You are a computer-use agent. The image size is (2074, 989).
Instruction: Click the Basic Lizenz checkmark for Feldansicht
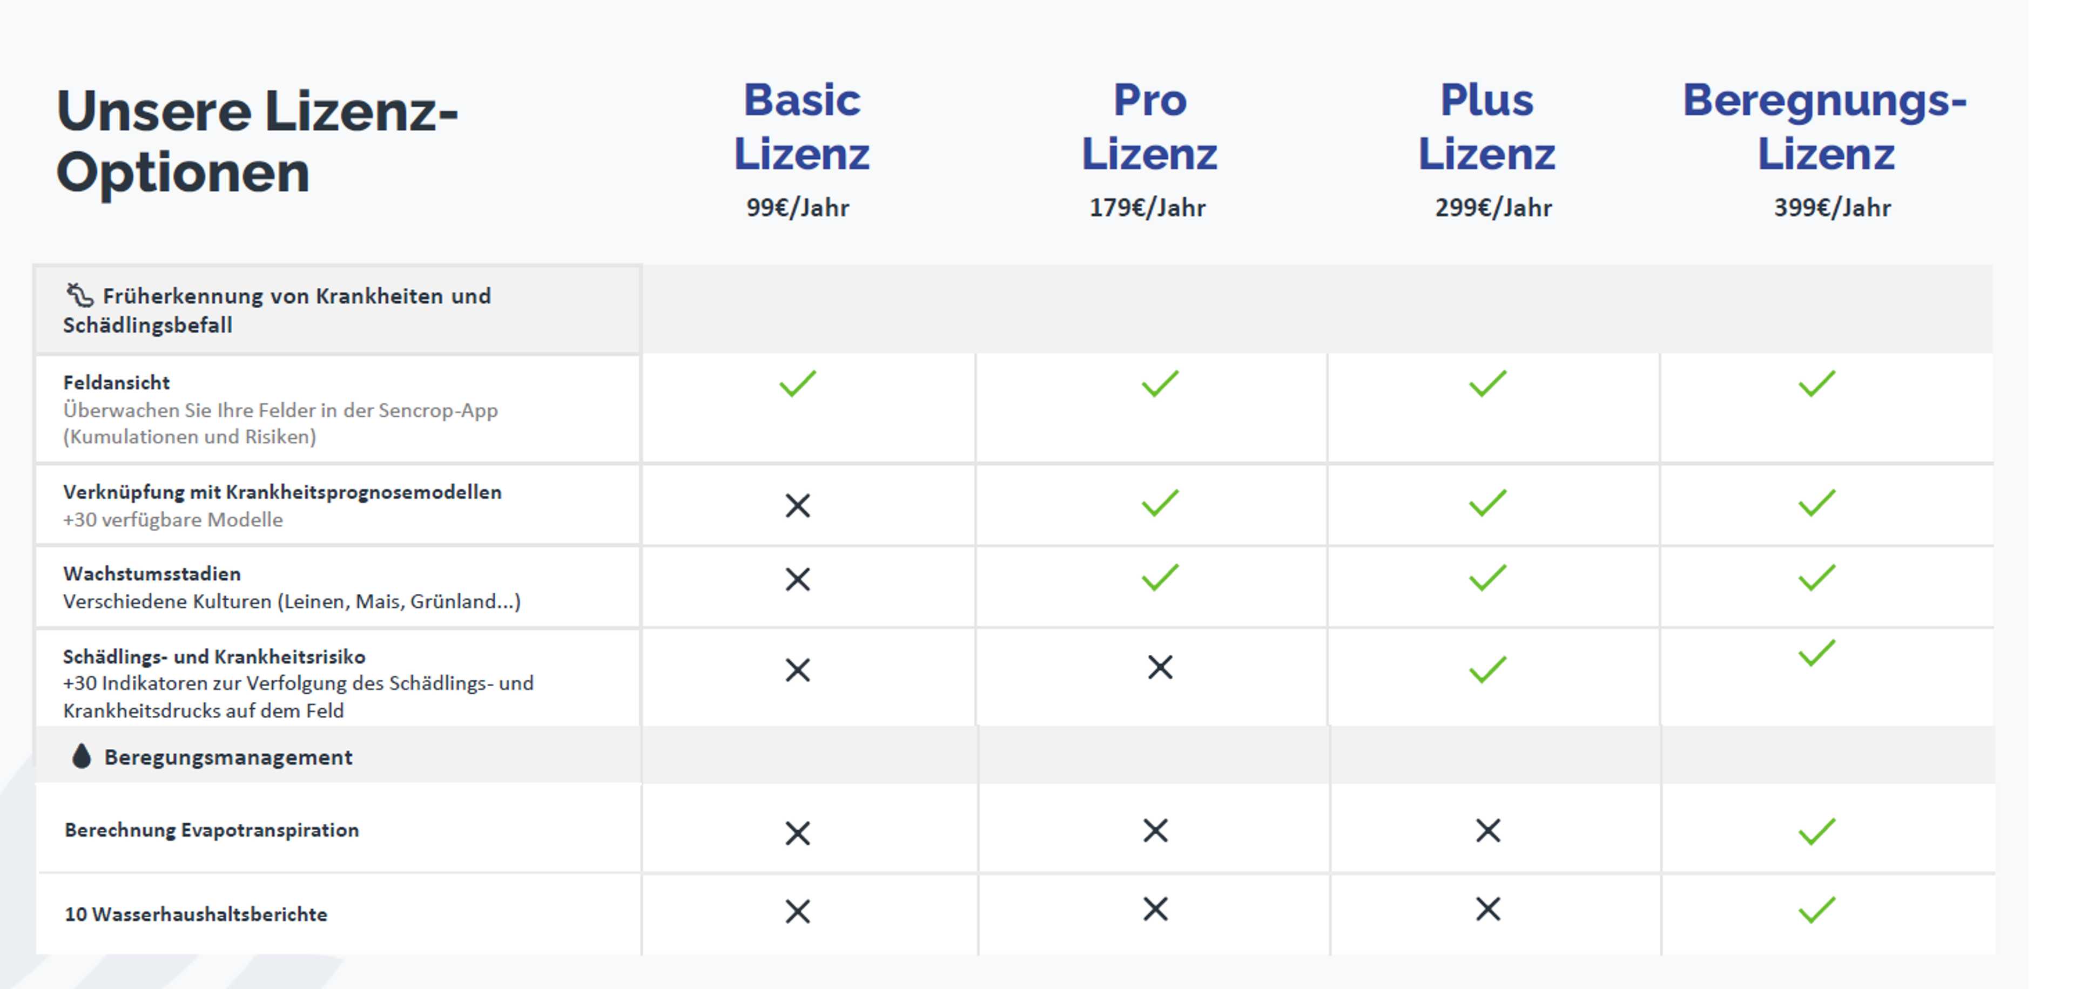(797, 383)
